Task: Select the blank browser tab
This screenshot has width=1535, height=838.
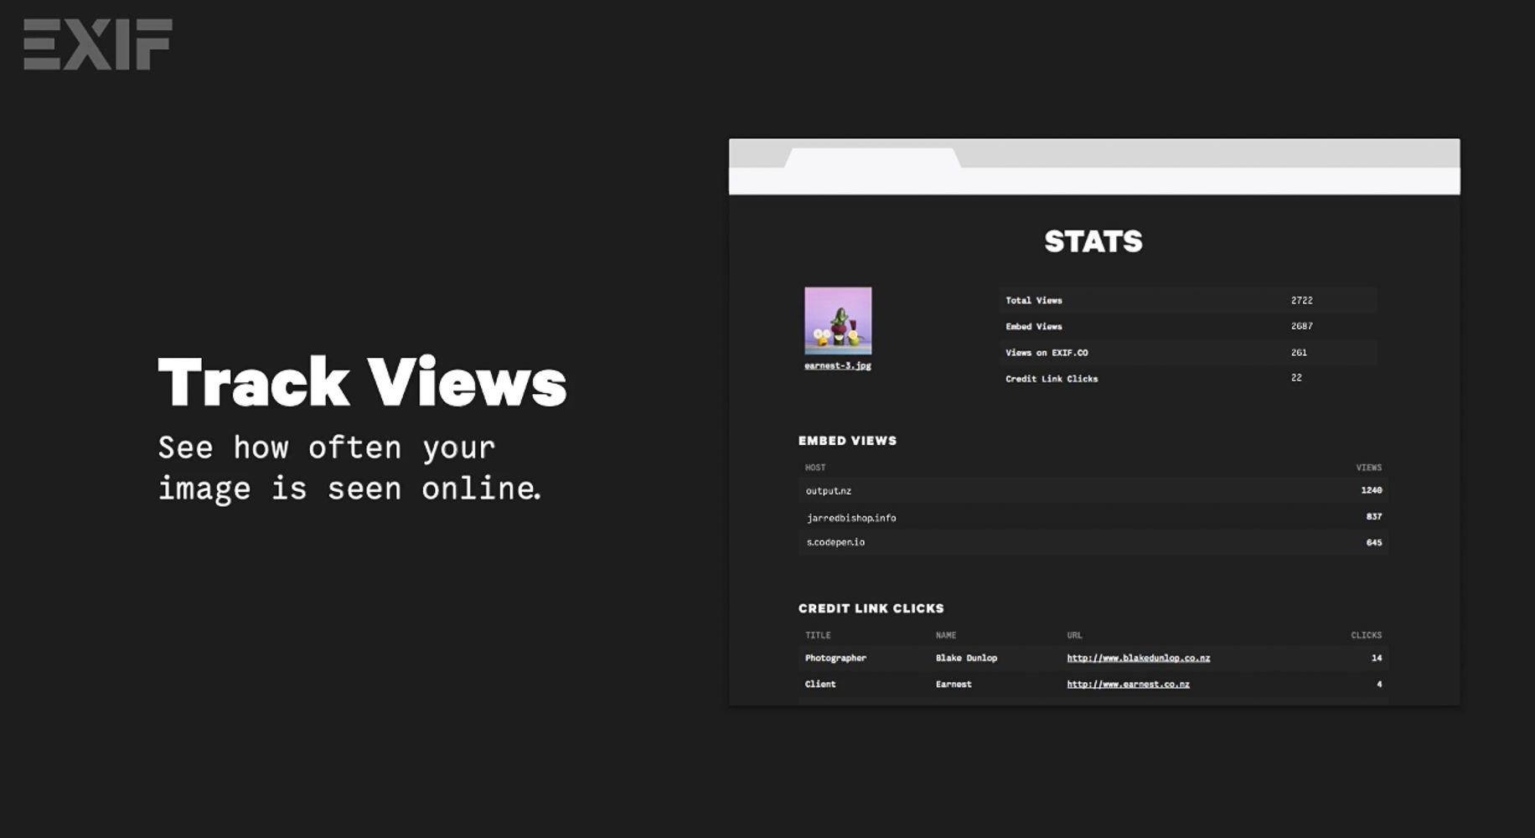Action: coord(871,158)
